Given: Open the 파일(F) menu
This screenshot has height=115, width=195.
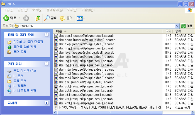Looking at the screenshot, I should click(x=8, y=10).
